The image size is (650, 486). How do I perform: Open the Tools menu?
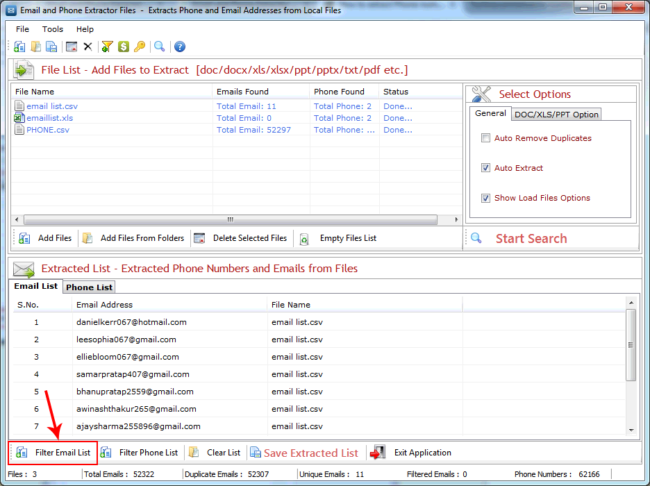(x=53, y=29)
